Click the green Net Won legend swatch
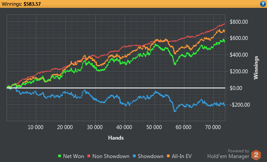This screenshot has height=162, width=267. 60,156
